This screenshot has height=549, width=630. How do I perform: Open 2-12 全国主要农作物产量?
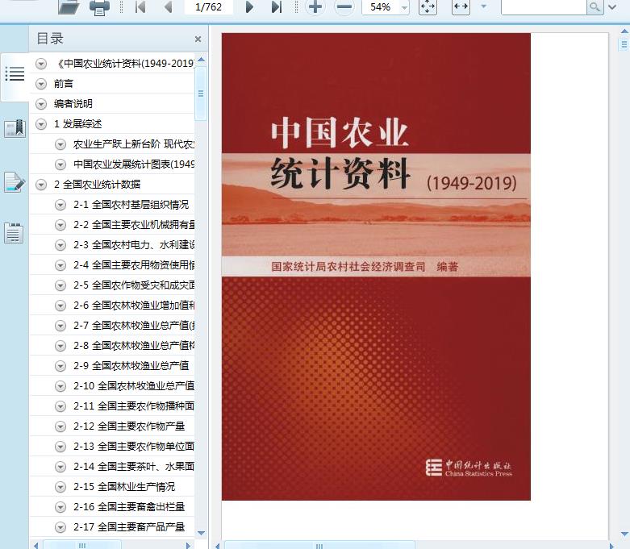pyautogui.click(x=129, y=426)
